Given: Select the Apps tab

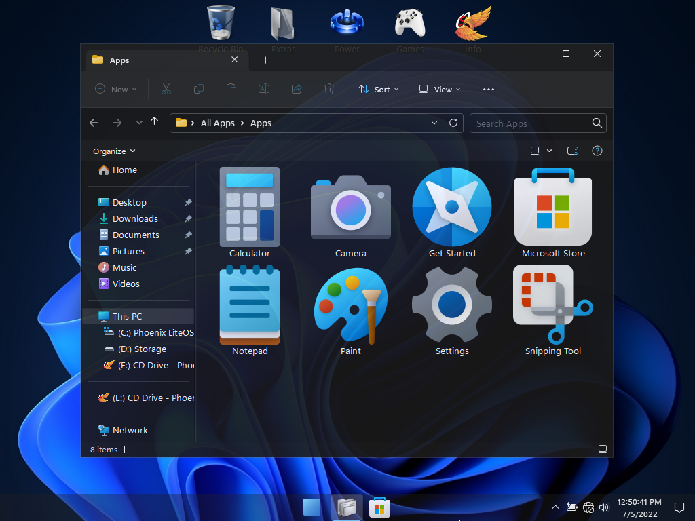Looking at the screenshot, I should tap(166, 60).
